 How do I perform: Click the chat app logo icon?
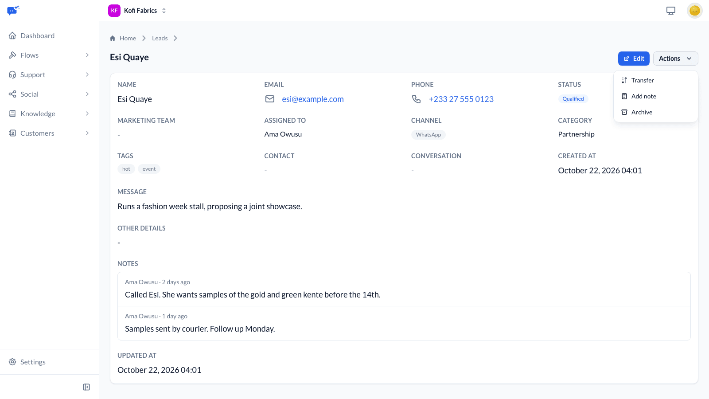coord(13,10)
